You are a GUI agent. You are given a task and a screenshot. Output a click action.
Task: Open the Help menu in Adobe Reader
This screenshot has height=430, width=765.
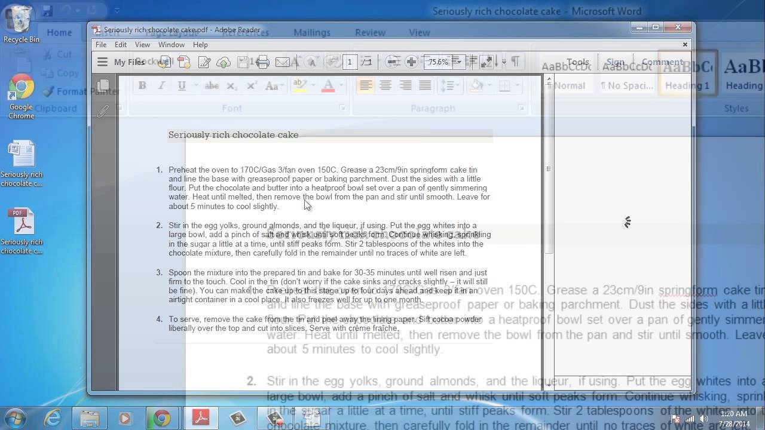200,45
